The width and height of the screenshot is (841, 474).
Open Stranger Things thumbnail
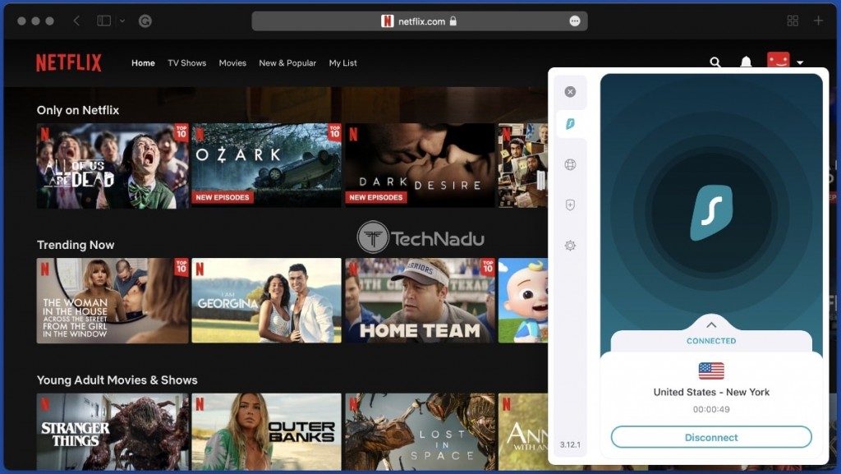coord(113,431)
